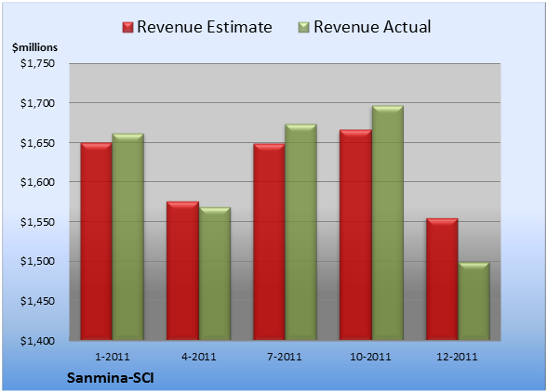
Task: Click the '$1,500' y-axis label
Action: pos(37,261)
